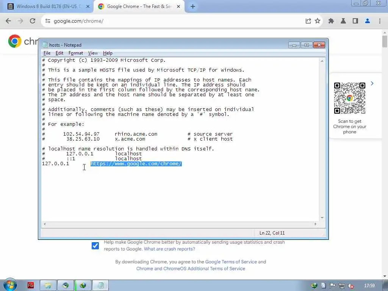Maximize the hosts Notepad window

click(x=307, y=45)
